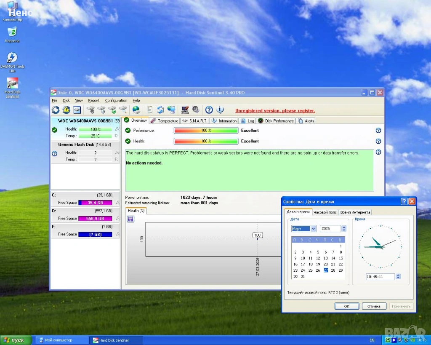Click the year 2026 spinner arrows
Image resolution: width=431 pixels, height=345 pixels.
point(344,229)
